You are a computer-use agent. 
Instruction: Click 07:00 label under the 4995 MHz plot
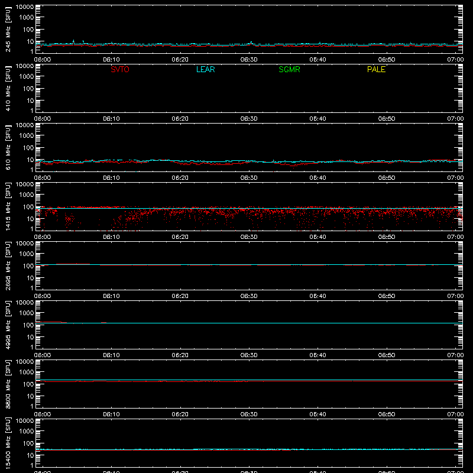point(455,355)
